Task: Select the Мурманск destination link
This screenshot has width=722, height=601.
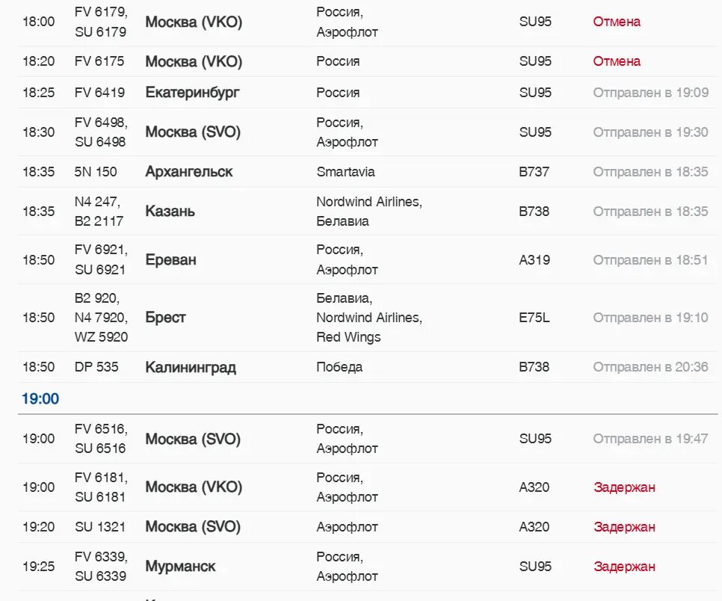Action: pos(180,567)
